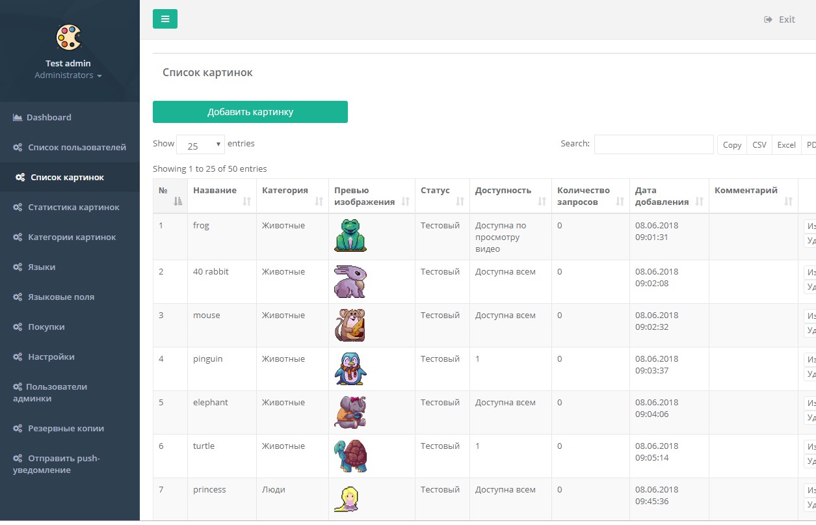Open the Administrators dropdown under Test admin

click(x=68, y=75)
